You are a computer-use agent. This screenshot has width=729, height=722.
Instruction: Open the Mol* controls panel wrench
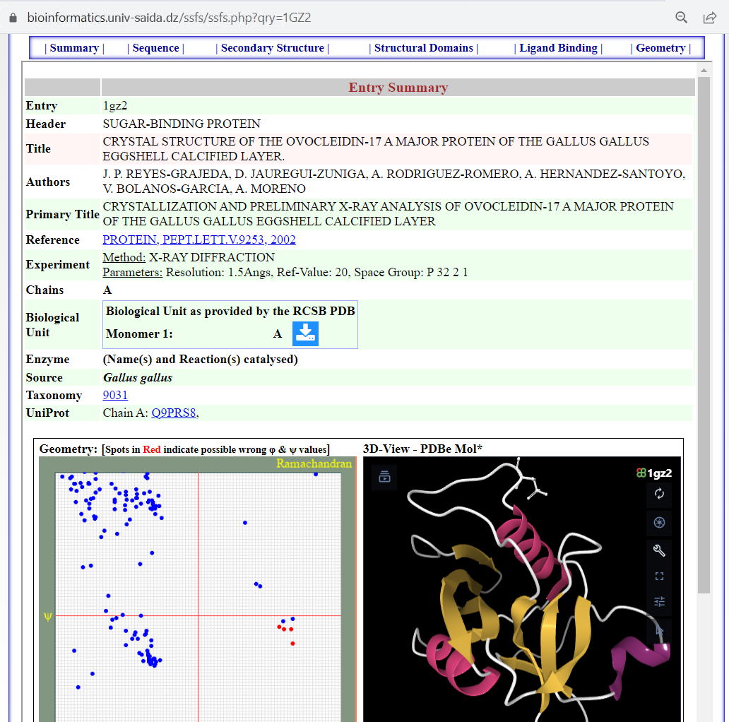tap(659, 551)
